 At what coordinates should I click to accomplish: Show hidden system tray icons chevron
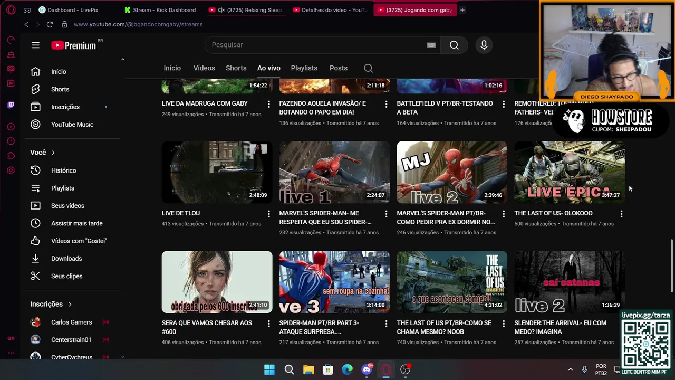570,369
